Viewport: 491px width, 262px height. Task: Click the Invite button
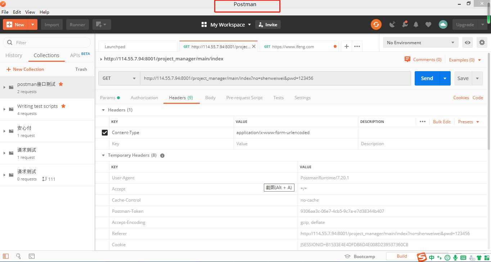tap(268, 24)
